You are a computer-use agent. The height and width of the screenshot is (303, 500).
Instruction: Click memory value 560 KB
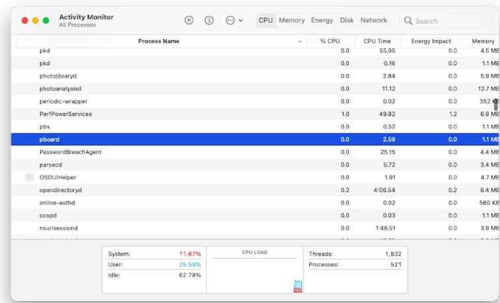(x=489, y=203)
